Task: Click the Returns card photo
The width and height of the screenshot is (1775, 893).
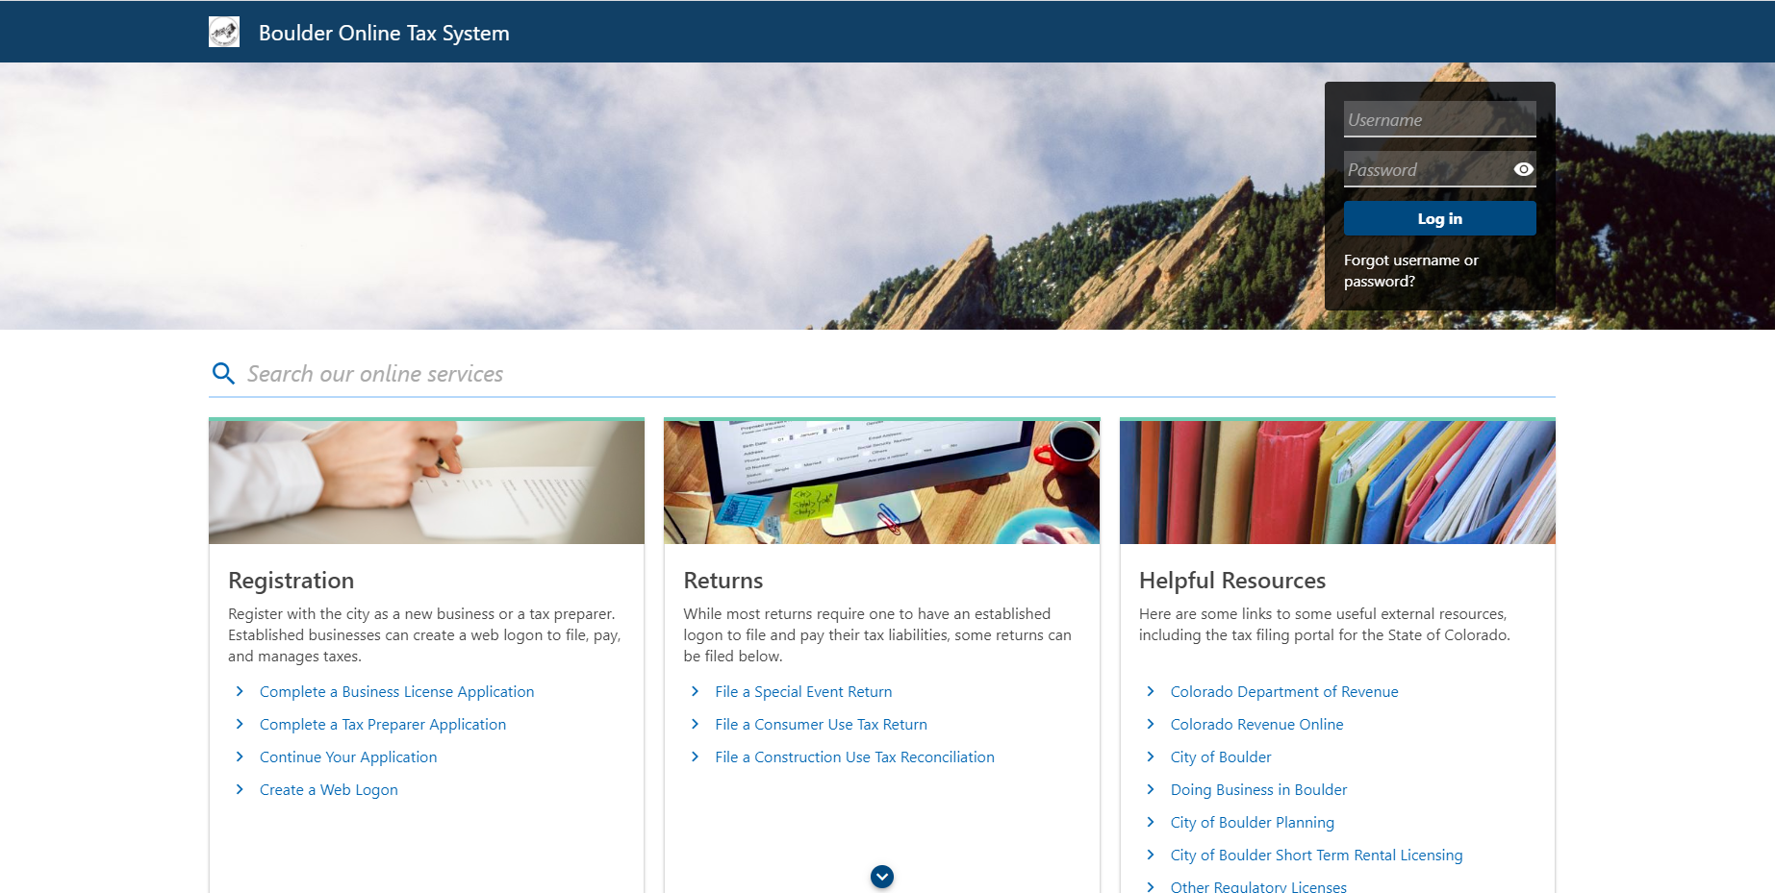Action: click(x=881, y=482)
